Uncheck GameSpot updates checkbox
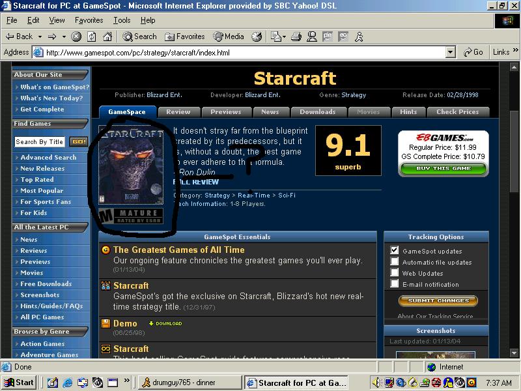This screenshot has height=391, width=521. pos(395,250)
